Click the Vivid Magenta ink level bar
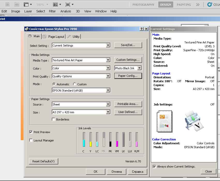 [117, 139]
